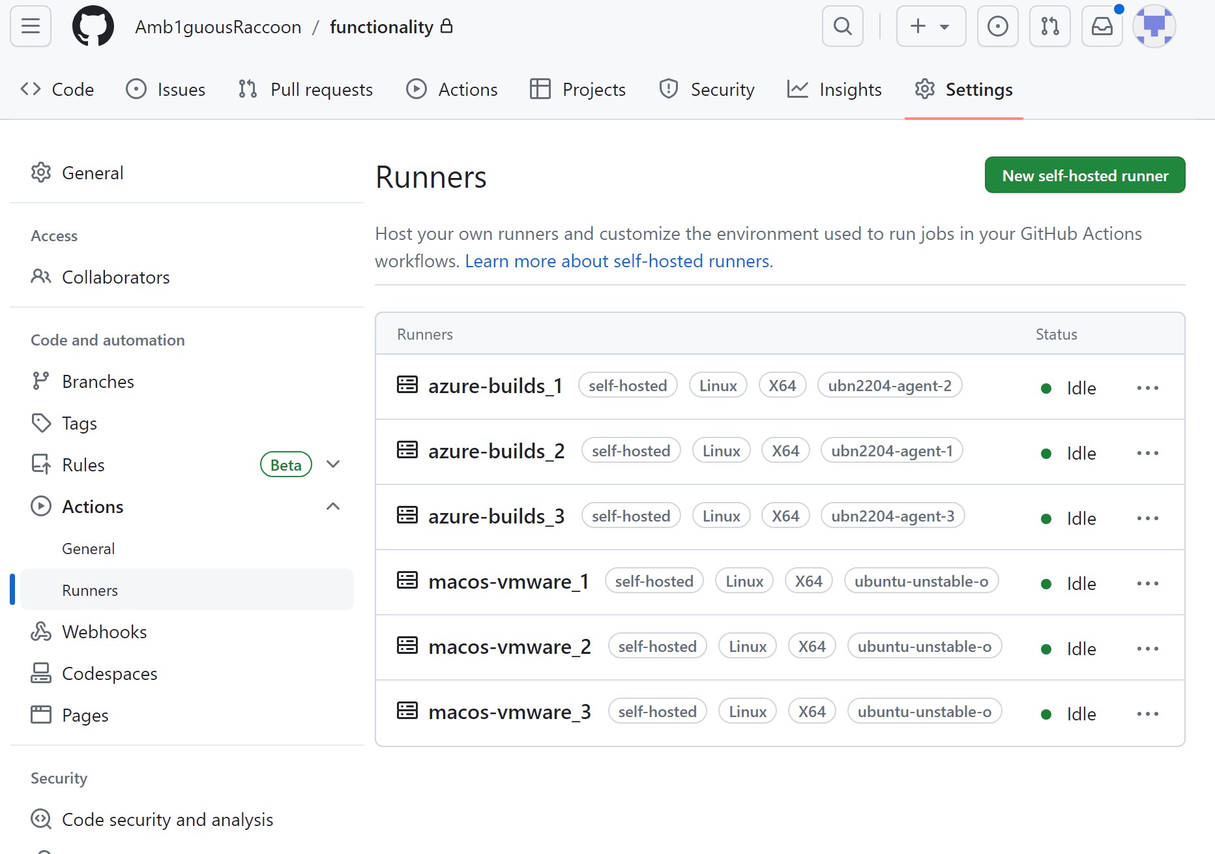Click the Collaborators icon under Access
This screenshot has height=854, width=1215.
(41, 276)
